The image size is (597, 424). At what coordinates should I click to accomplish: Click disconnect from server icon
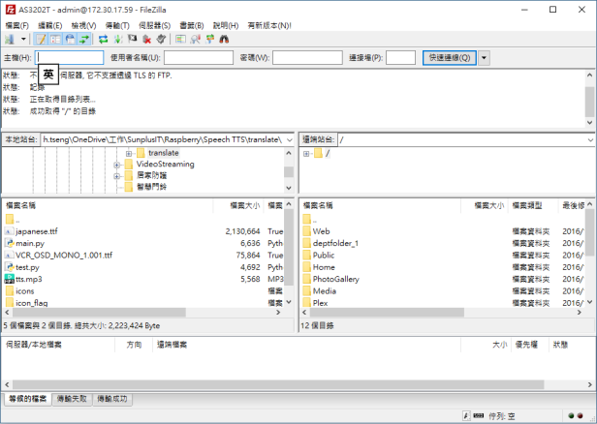(x=147, y=39)
